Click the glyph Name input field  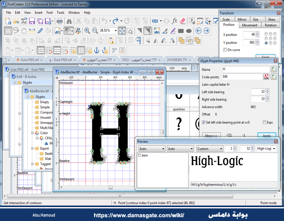coord(246,69)
